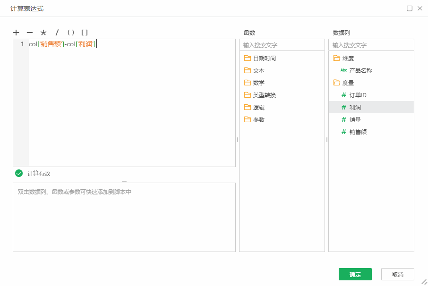Insert parentheses using the ( ) icon
The width and height of the screenshot is (428, 286).
click(71, 33)
